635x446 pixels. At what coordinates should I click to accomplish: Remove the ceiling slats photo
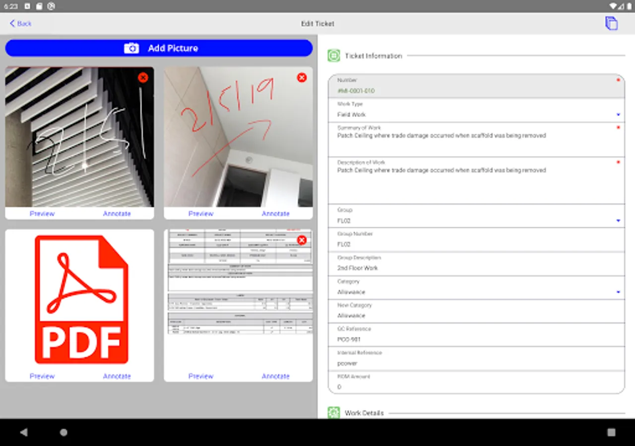[143, 77]
